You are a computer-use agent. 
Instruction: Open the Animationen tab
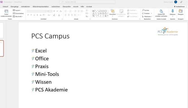tap(25, 7)
